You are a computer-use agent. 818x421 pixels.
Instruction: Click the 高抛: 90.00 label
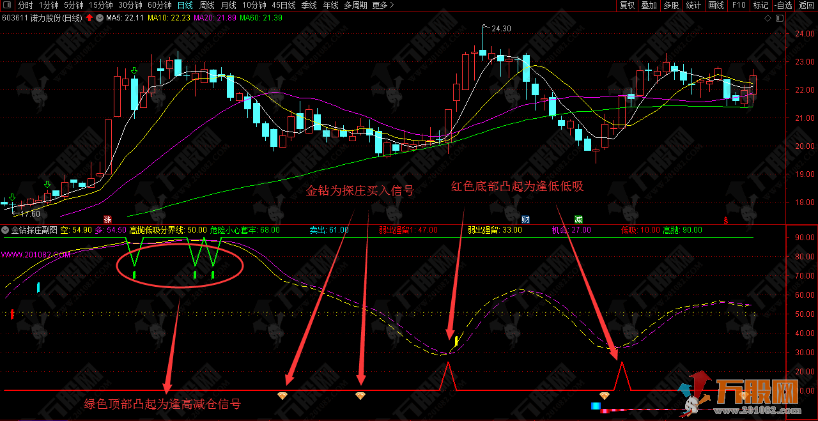pyautogui.click(x=683, y=230)
